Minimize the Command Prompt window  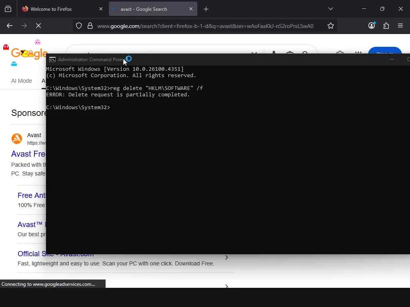[392, 60]
